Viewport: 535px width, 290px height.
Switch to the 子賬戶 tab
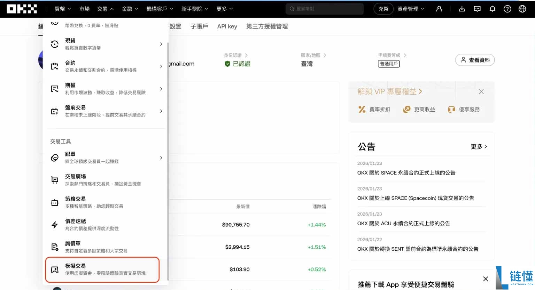pos(199,26)
